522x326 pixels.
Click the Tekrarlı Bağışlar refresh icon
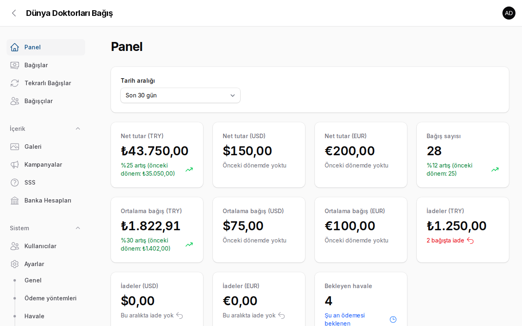15,83
